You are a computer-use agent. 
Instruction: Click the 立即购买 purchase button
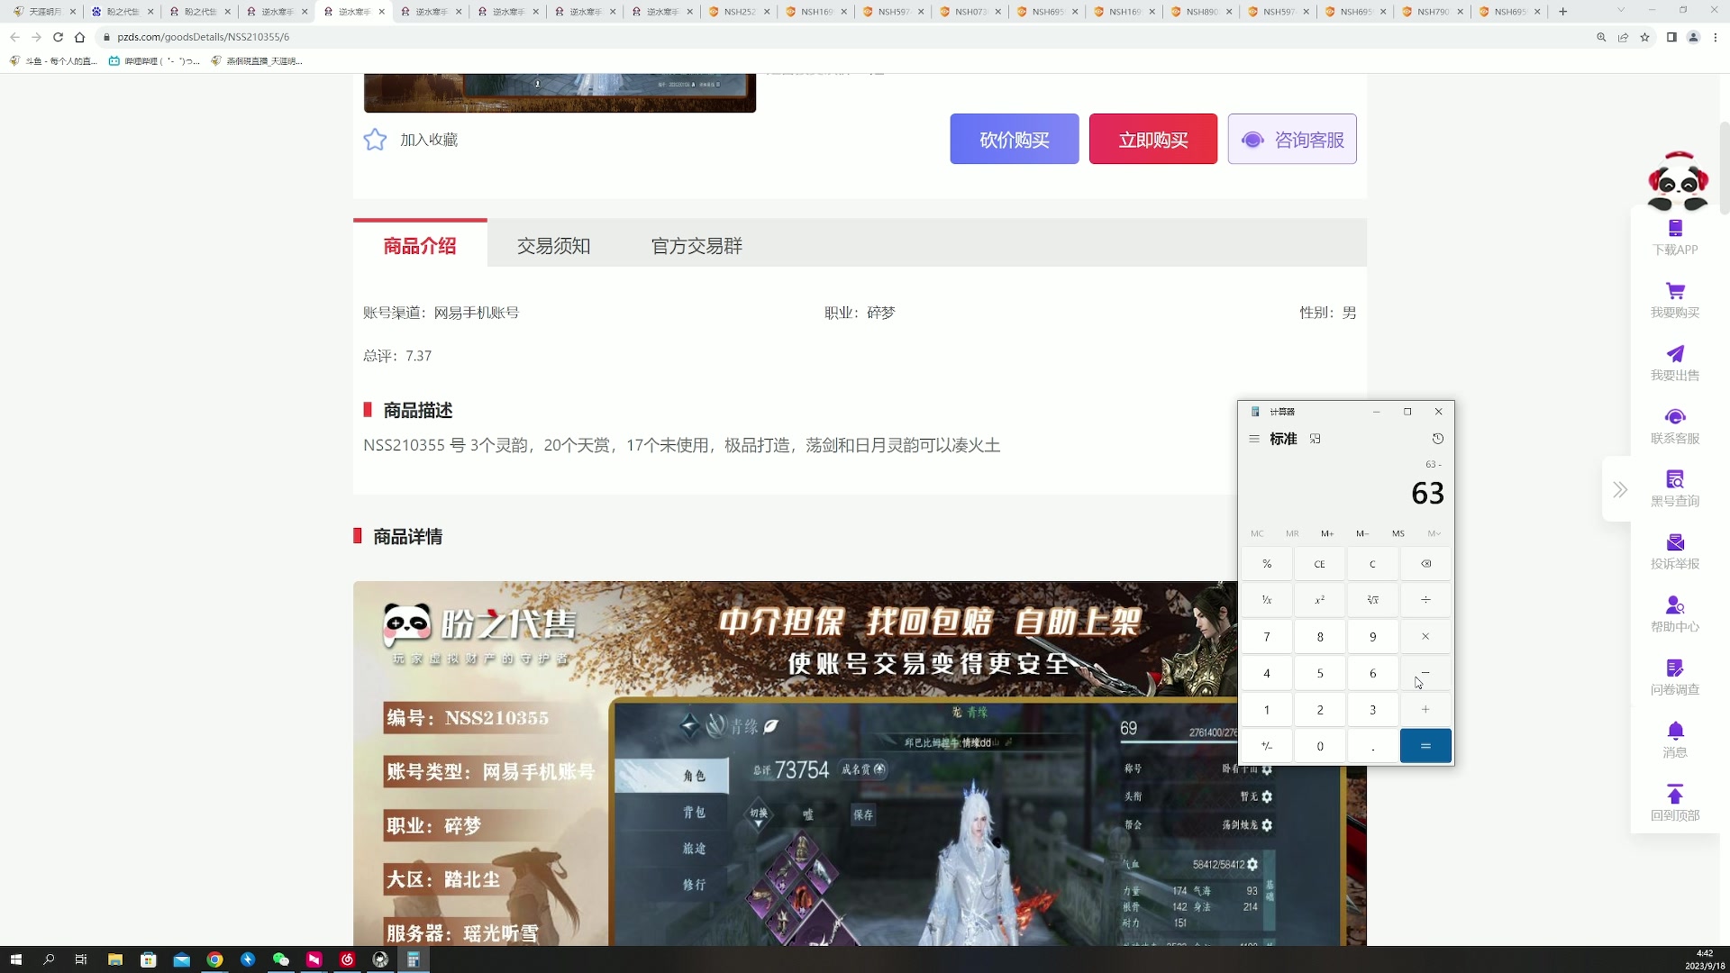(x=1153, y=139)
